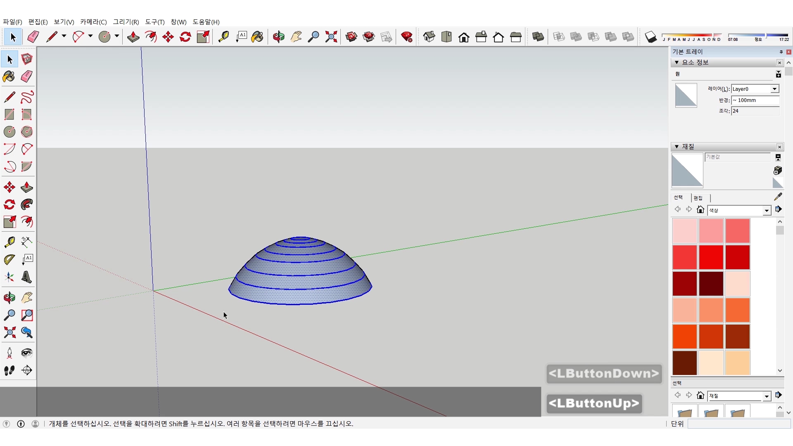Select the Walk tool footprints icon
793x446 pixels.
click(x=9, y=370)
